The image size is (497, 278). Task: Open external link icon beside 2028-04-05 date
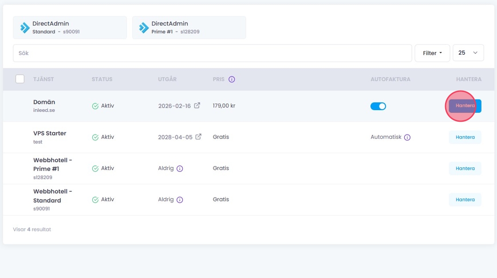[x=198, y=137]
